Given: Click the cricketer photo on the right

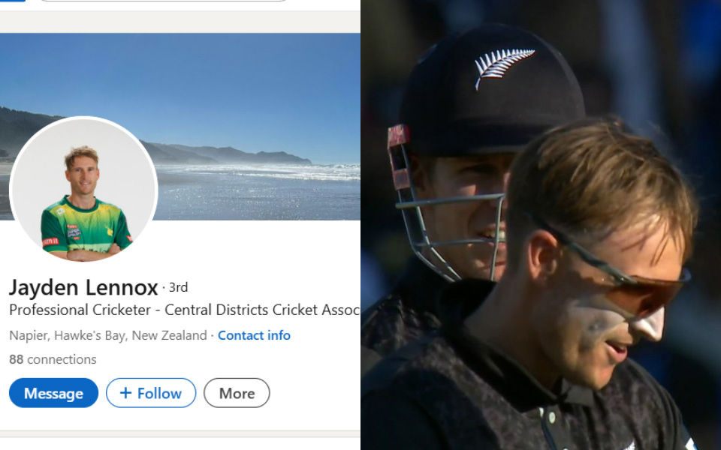Looking at the screenshot, I should pyautogui.click(x=541, y=225).
